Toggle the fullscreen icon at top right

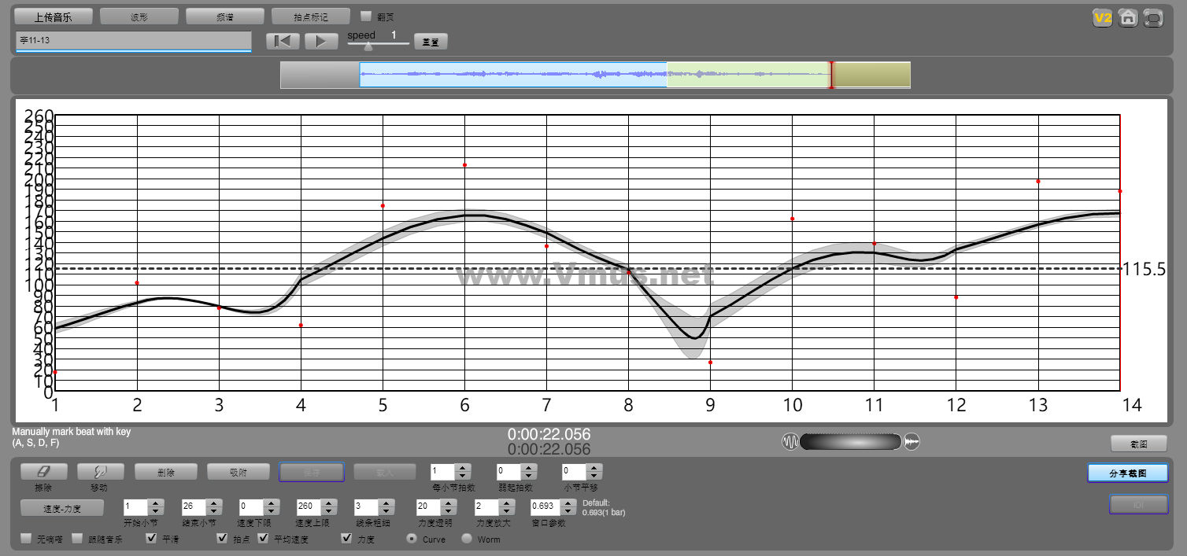tap(1153, 18)
